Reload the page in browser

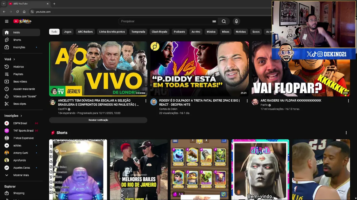(17, 12)
